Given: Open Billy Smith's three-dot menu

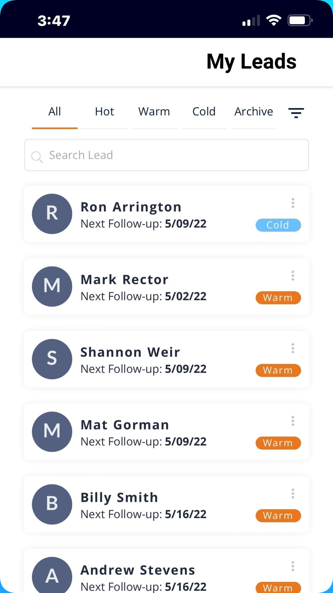Looking at the screenshot, I should pos(293,493).
